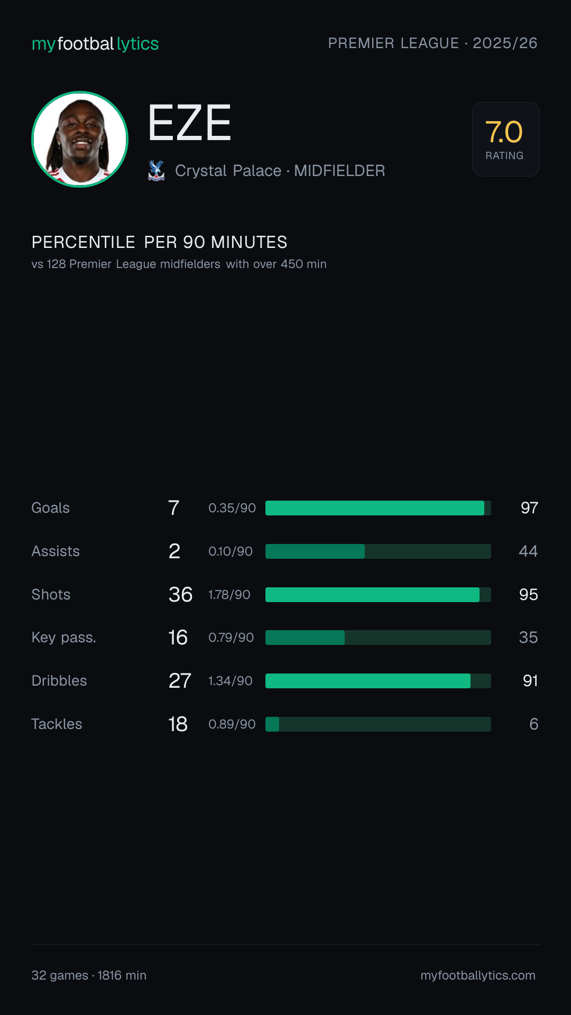This screenshot has width=571, height=1015.
Task: Click the Dribbles percentile bar
Action: click(378, 681)
